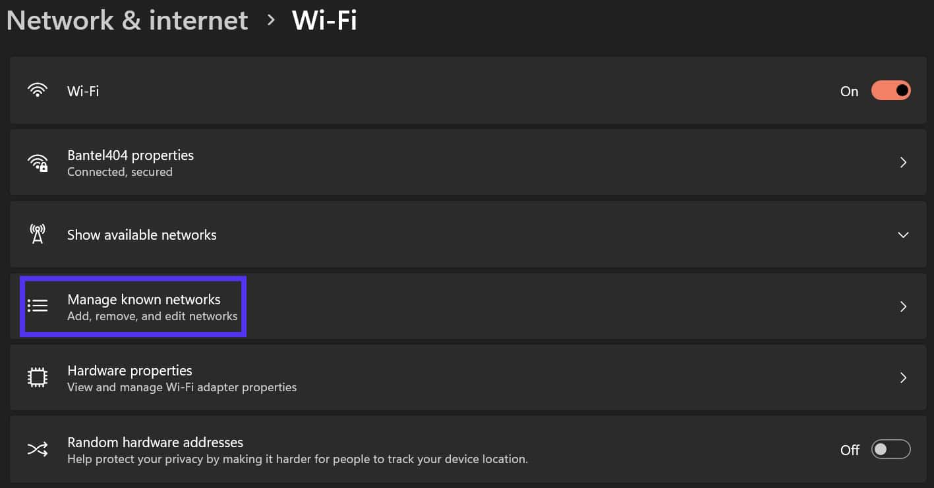Go back to Network & internet breadcrumb
The image size is (934, 488).
(x=127, y=20)
